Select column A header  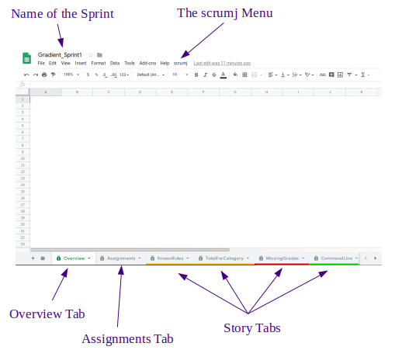46,92
